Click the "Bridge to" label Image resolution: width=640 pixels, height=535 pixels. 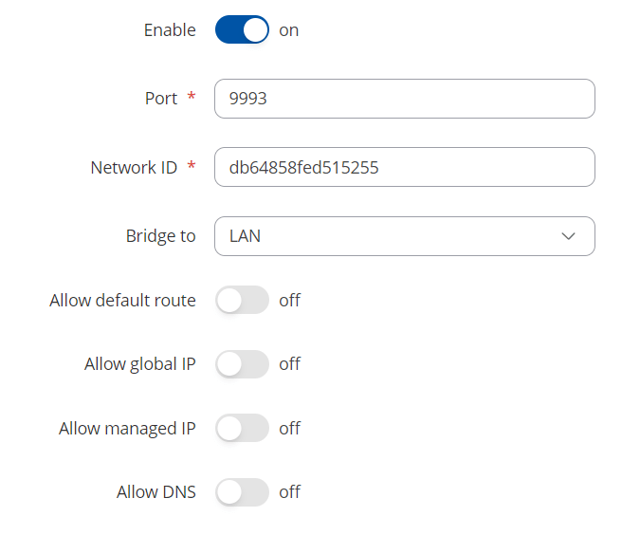160,236
